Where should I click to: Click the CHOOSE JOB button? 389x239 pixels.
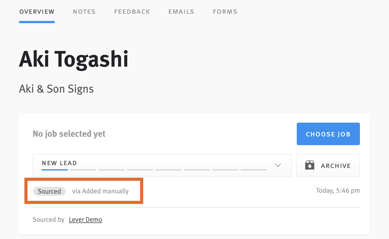coord(328,134)
